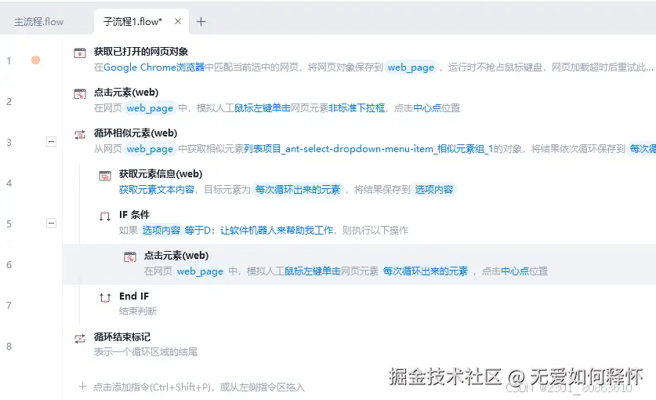Open the Google Chrome浏览器 parameter link
Screen dimensions: 656x400
pyautogui.click(x=154, y=67)
